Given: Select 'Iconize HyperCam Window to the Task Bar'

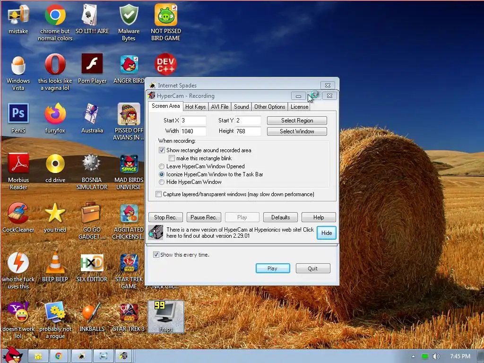Looking at the screenshot, I should point(162,174).
